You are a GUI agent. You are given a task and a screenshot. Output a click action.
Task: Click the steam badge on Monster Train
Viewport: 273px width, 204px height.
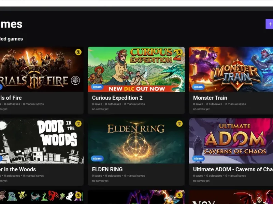click(198, 87)
